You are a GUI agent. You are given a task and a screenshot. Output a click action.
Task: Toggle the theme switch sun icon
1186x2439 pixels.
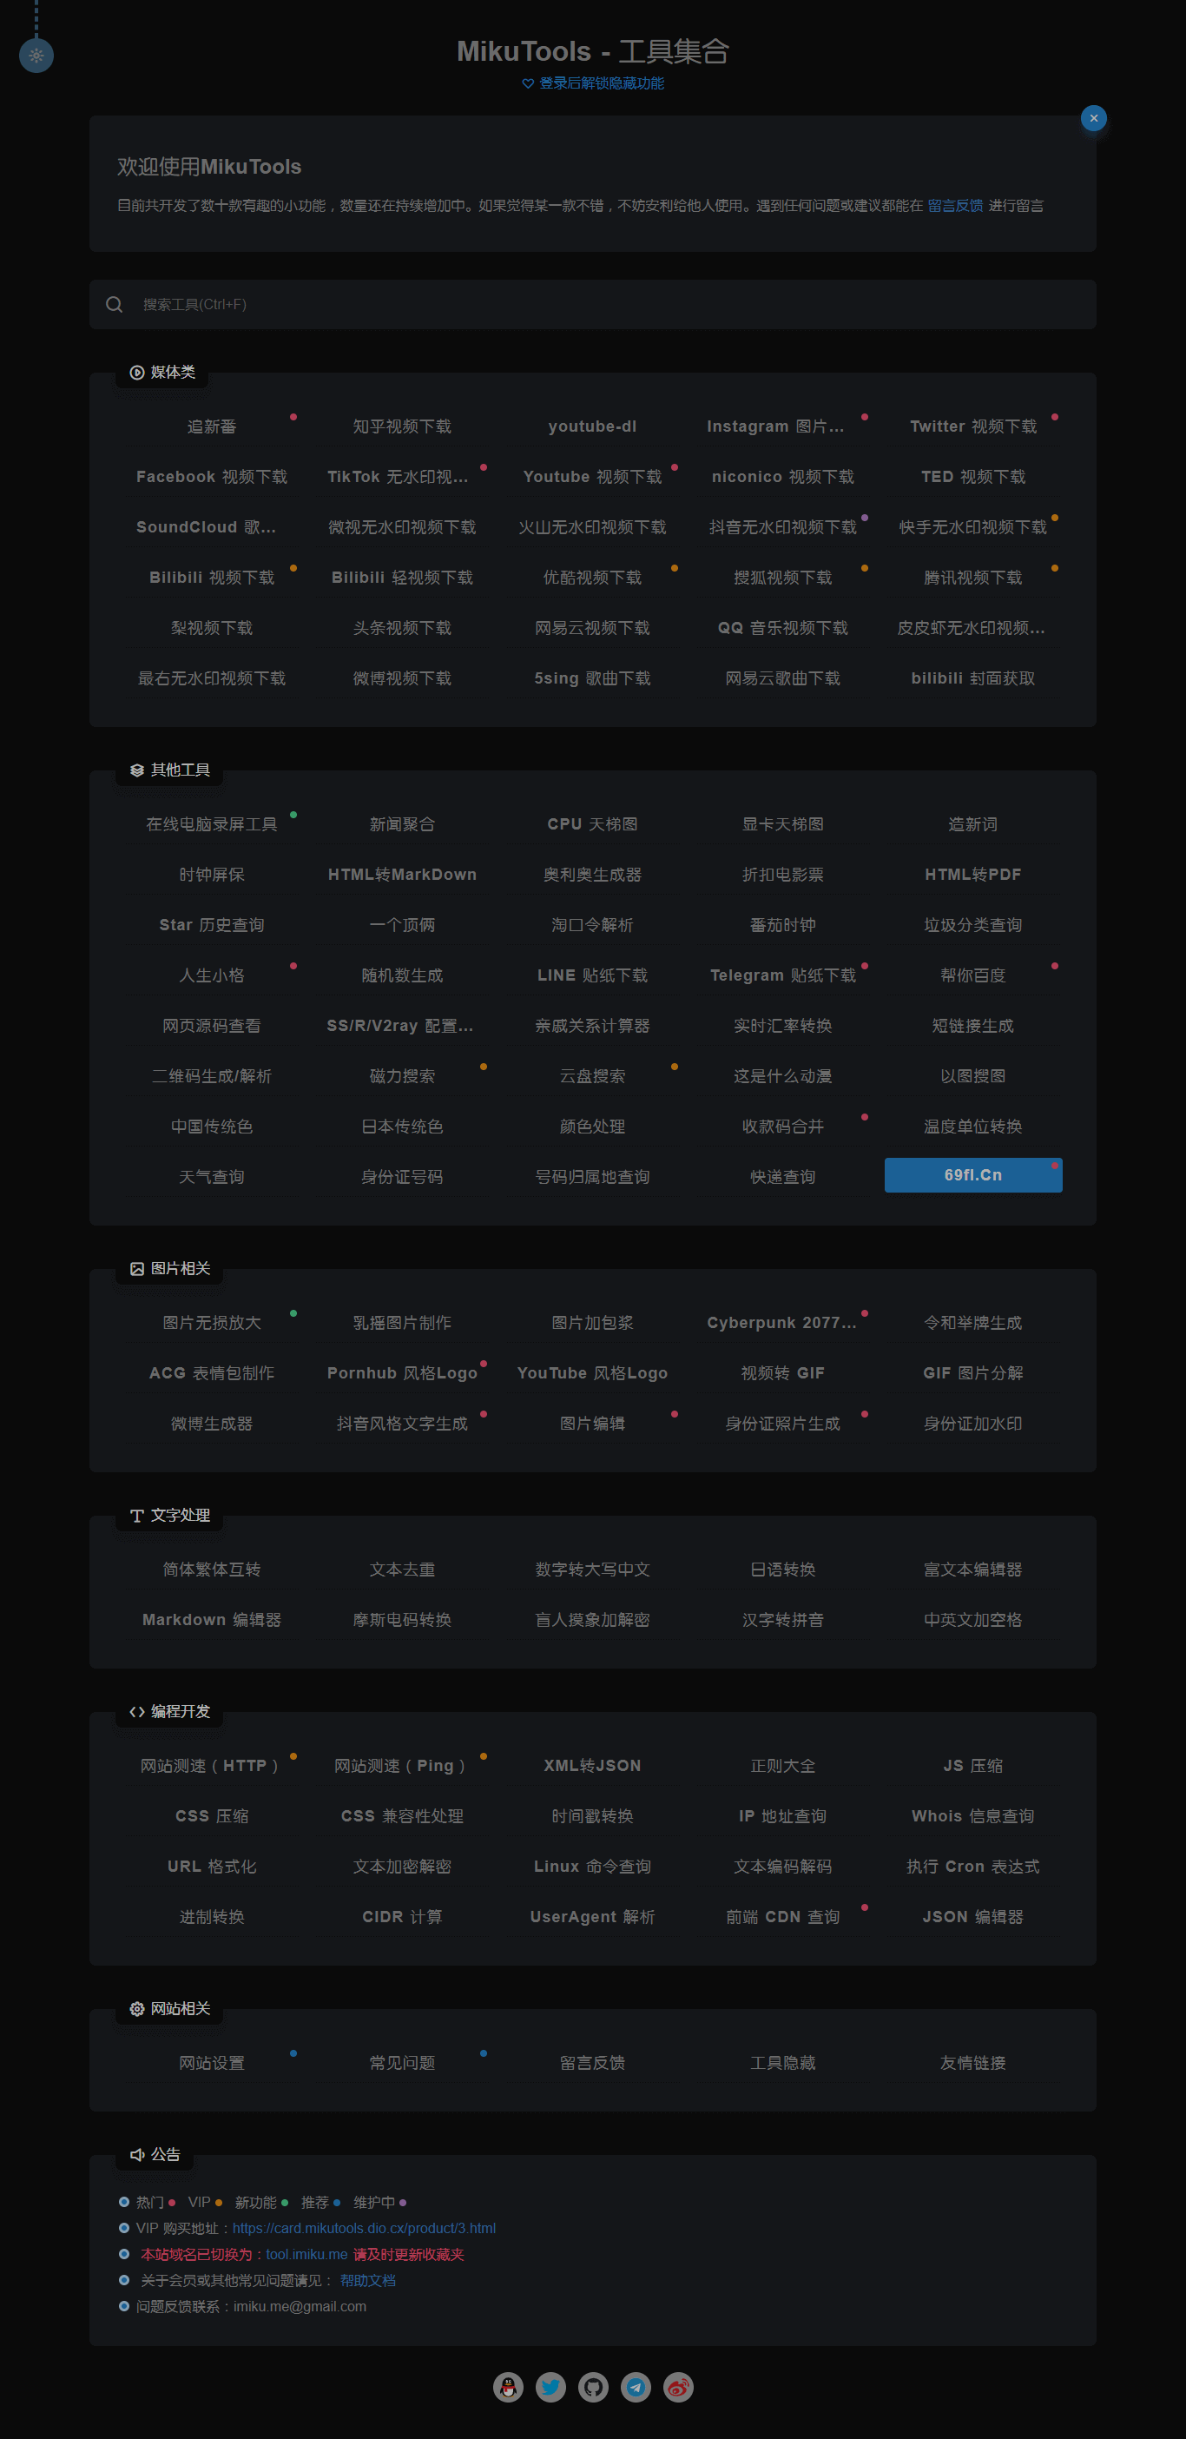36,56
